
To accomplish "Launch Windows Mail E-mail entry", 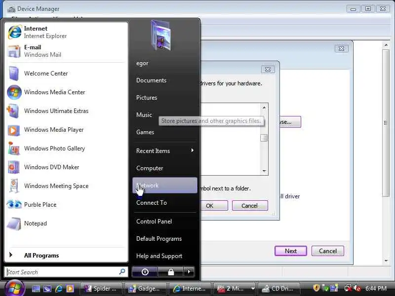I will (x=66, y=51).
